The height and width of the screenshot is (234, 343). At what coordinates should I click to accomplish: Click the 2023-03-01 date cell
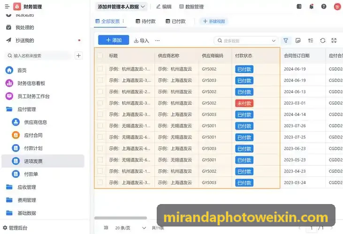tap(295, 103)
